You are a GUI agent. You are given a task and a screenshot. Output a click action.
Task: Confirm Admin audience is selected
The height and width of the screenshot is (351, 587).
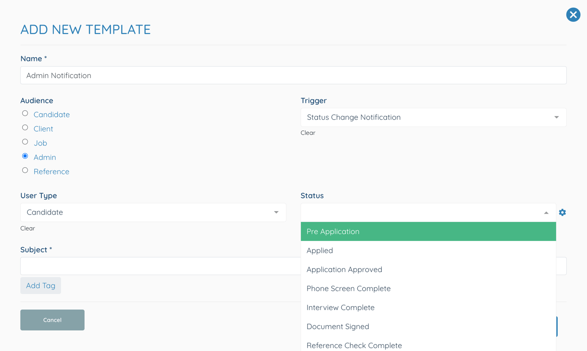pos(25,156)
